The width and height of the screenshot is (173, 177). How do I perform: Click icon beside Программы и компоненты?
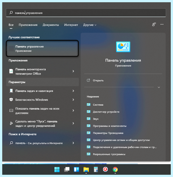tap(89, 126)
